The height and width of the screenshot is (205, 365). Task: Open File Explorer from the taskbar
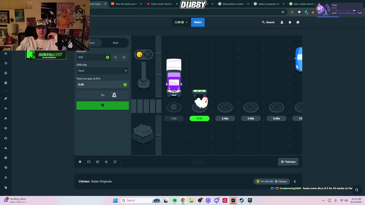point(191,200)
